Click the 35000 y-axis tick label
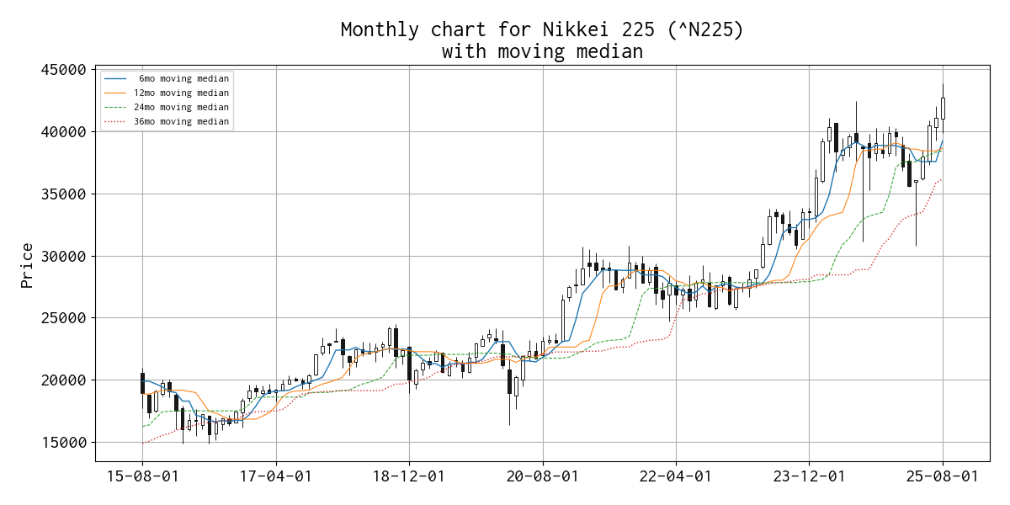 [x=64, y=194]
